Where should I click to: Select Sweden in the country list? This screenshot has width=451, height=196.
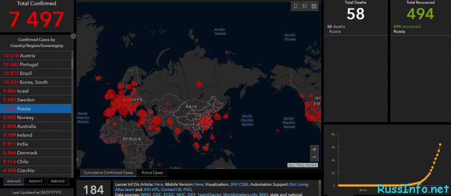pos(36,100)
